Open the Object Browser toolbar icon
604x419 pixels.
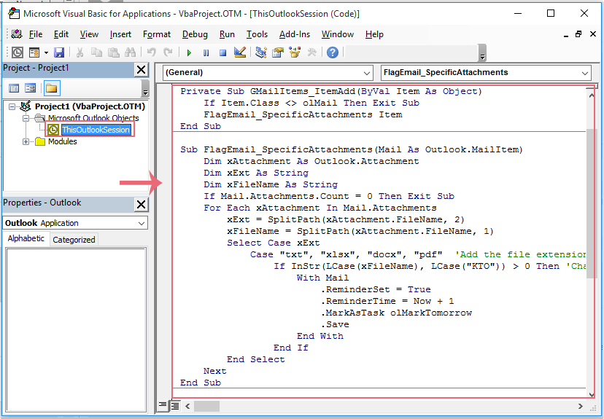pos(295,52)
